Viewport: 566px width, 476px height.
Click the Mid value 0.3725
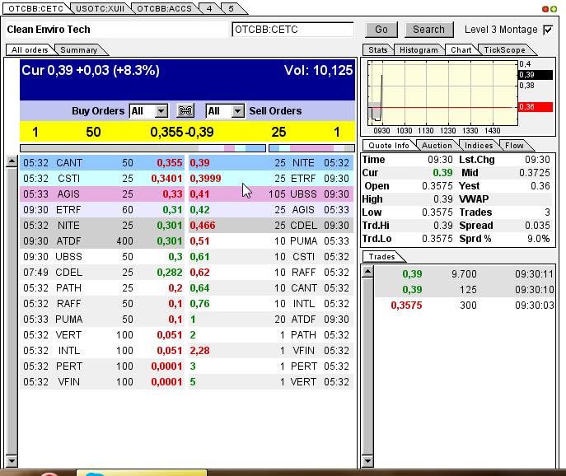tap(534, 173)
